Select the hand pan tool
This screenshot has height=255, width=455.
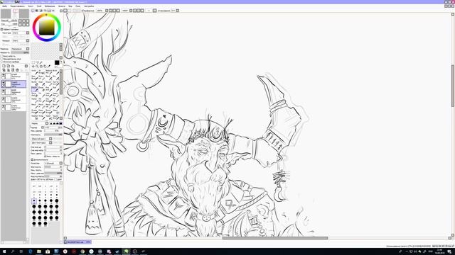click(45, 66)
